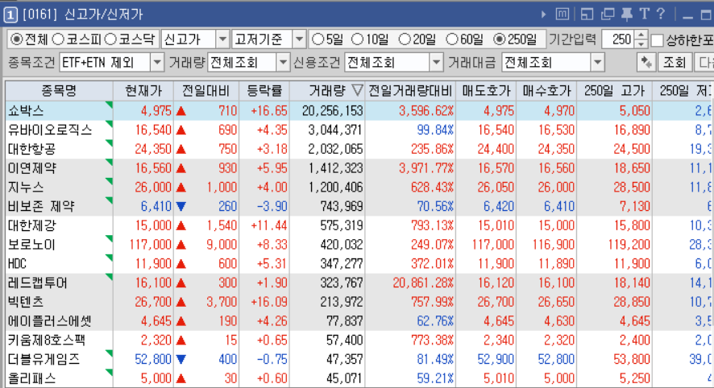The width and height of the screenshot is (714, 388).
Task: Select the 10일 period radio button
Action: coord(358,39)
